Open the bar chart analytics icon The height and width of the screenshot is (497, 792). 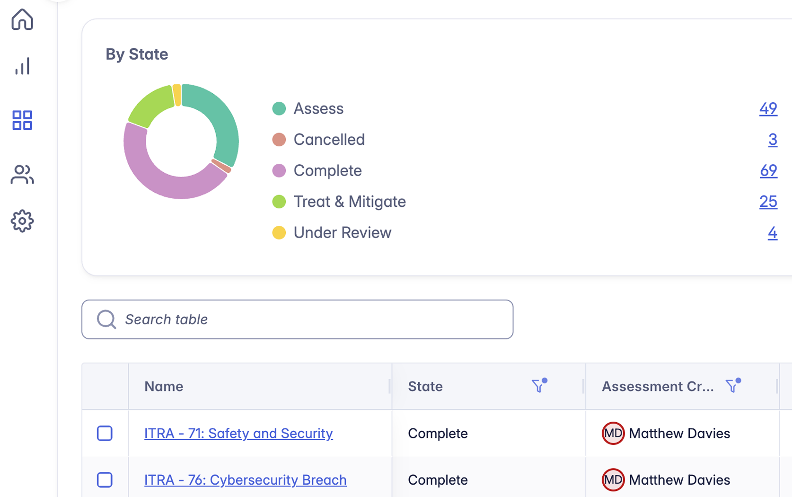[x=22, y=66]
